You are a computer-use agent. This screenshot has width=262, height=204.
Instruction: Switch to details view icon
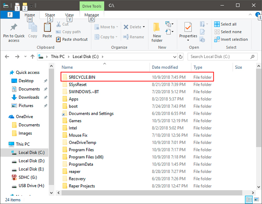tap(249, 200)
